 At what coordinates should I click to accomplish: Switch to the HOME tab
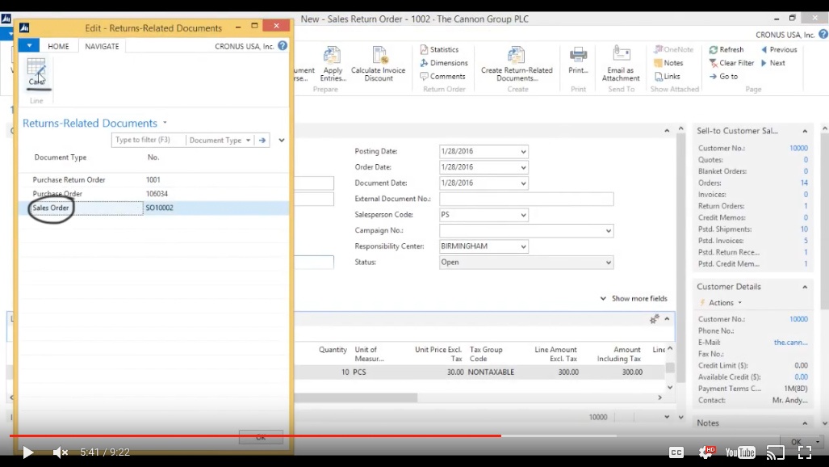coord(58,46)
